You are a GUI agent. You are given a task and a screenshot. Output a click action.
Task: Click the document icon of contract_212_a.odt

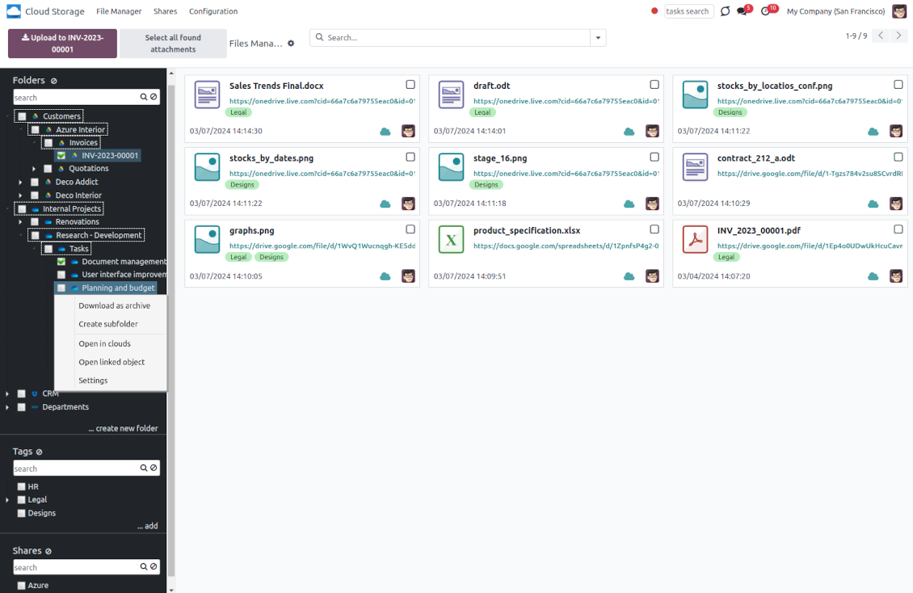[x=695, y=167]
